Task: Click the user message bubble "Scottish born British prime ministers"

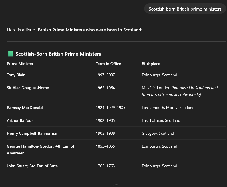Action: tap(185, 9)
